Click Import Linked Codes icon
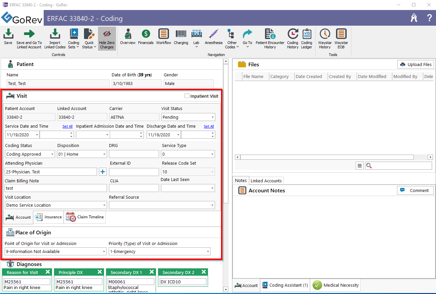Image resolution: width=436 pixels, height=294 pixels. coord(55,39)
